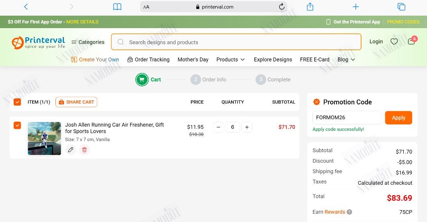Click the Promotion Code badge icon
Screen dimensions: 427x222
pos(317,102)
